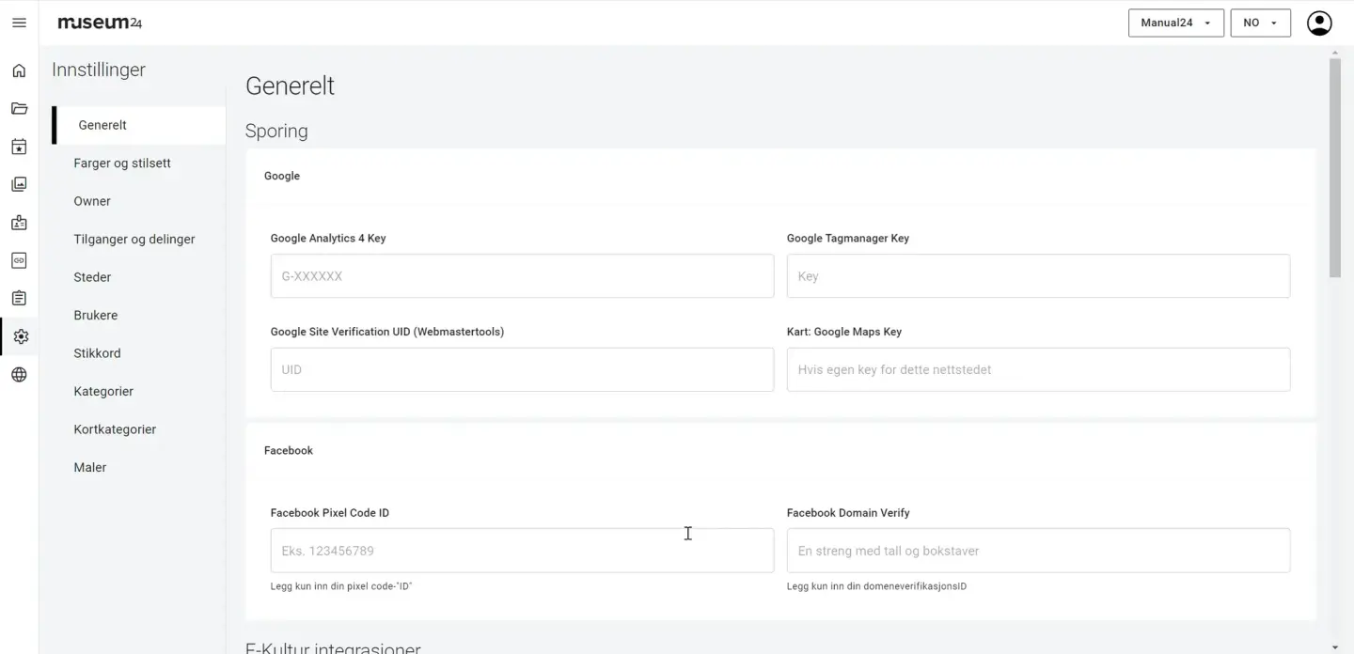The width and height of the screenshot is (1354, 654).
Task: Go to the home icon in sidebar
Action: tap(19, 70)
